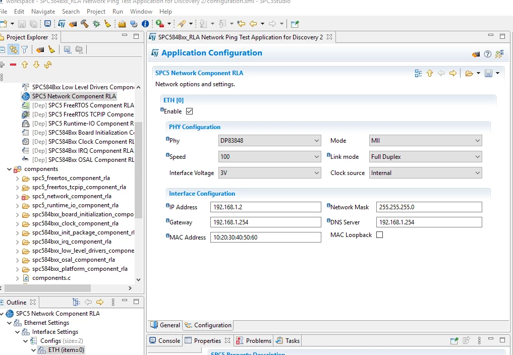Click the hierarchy icon in Outline panel toolbar
513x355 pixels.
pyautogui.click(x=76, y=302)
